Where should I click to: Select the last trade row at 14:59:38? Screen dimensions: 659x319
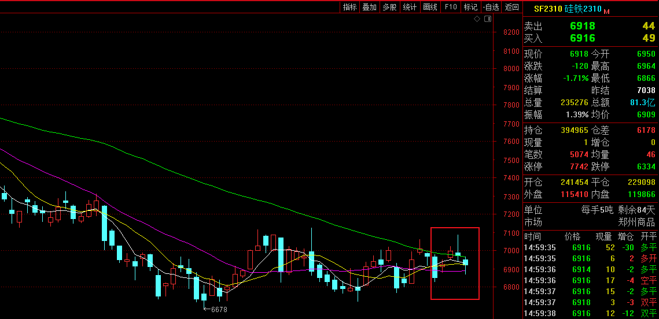pos(590,313)
